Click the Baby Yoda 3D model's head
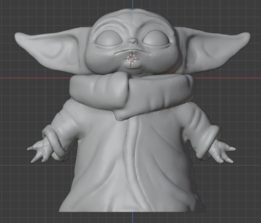 click(x=132, y=42)
